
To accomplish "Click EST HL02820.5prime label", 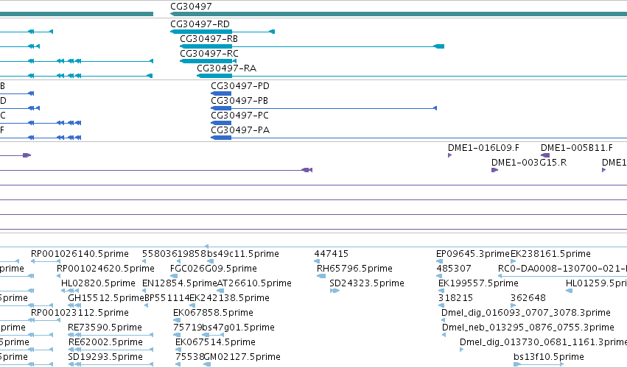I will point(98,283).
